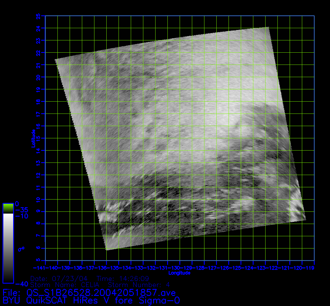Screen dimensions: 330x306
Task: Click the BYU QuikSCAT HiRes title line
Action: tap(91, 300)
